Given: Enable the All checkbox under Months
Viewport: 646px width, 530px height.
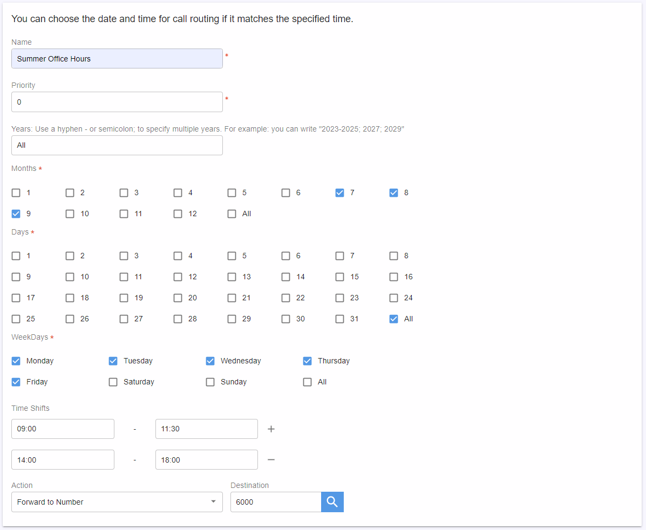Looking at the screenshot, I should (232, 214).
